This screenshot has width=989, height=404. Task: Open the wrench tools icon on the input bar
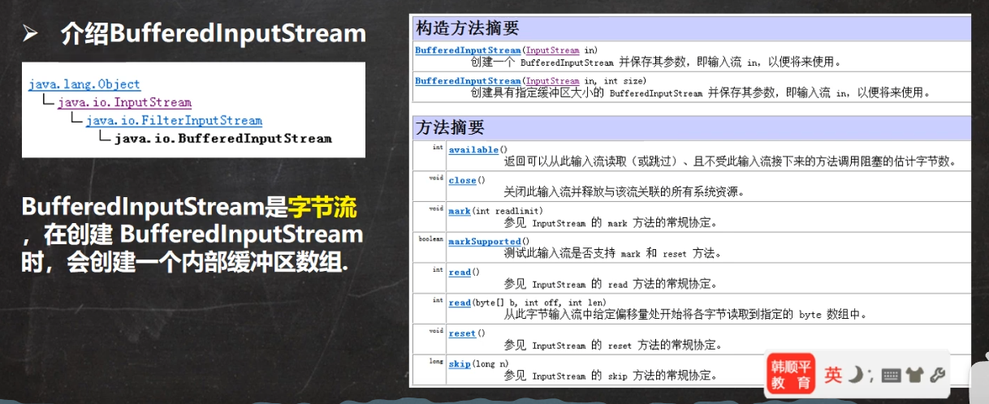pos(936,375)
